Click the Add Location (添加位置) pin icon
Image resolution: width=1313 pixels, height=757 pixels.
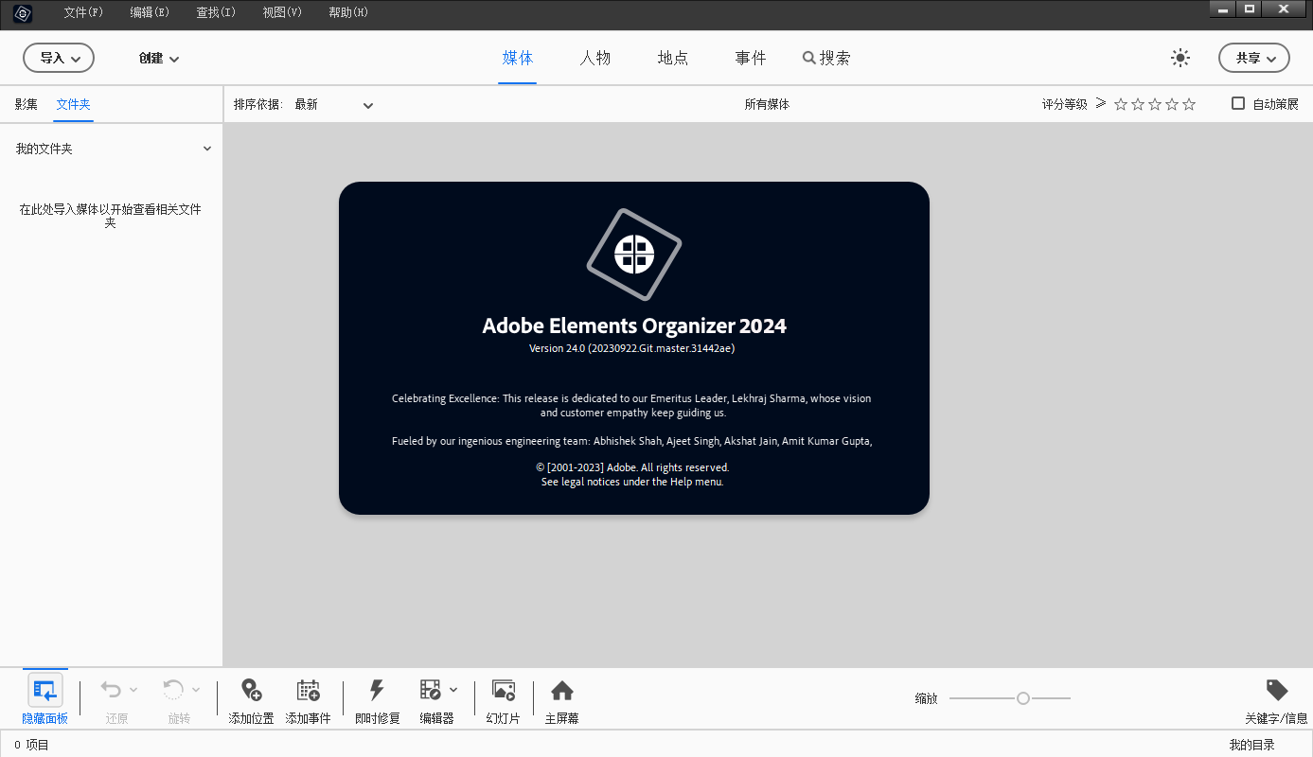(251, 690)
